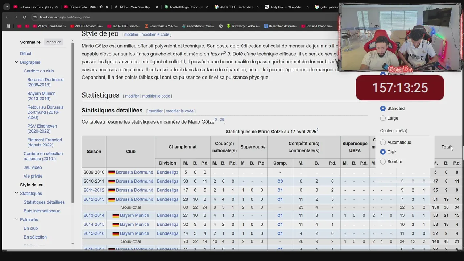The height and width of the screenshot is (261, 464).
Task: Open the 2010-2011 season link
Action: [x=94, y=181]
